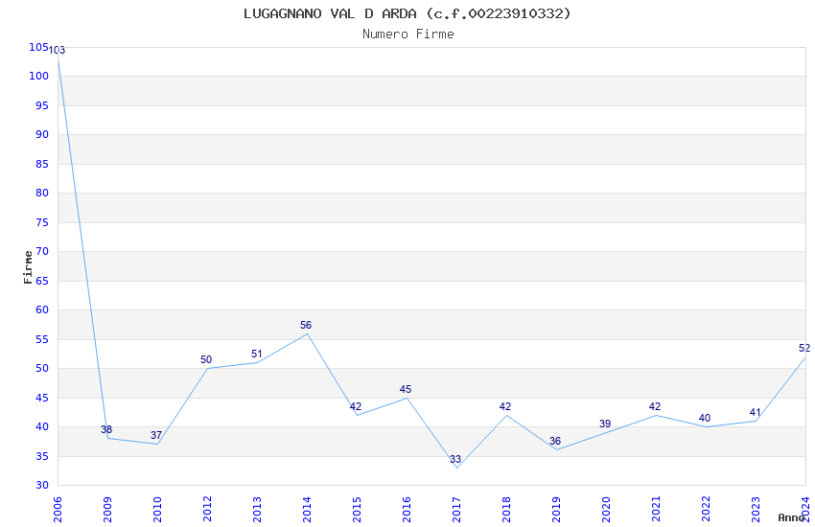
Task: Select the 50 data label for 2012
Action: click(206, 359)
